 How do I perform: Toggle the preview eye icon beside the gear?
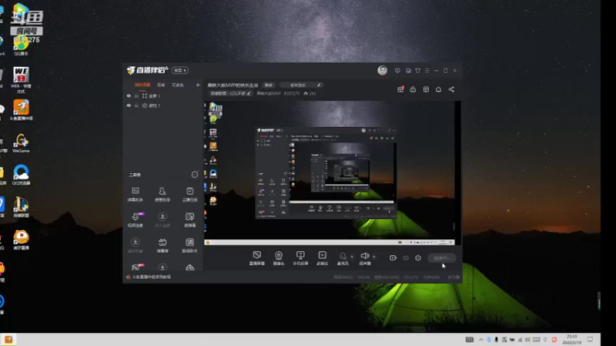pos(406,258)
